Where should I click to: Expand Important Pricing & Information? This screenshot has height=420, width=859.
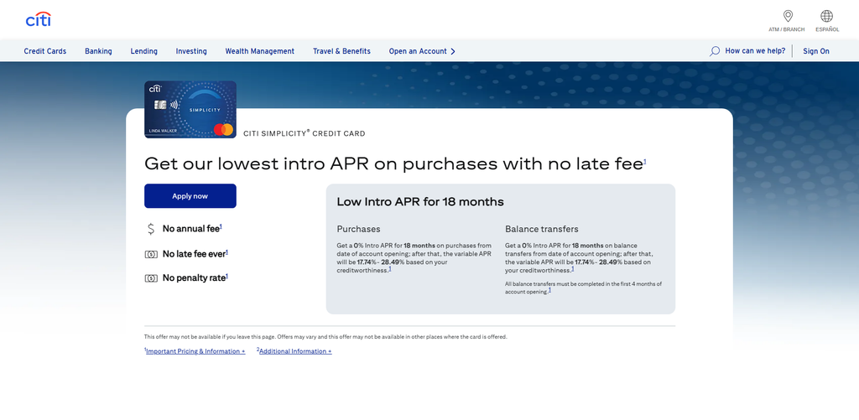(195, 351)
